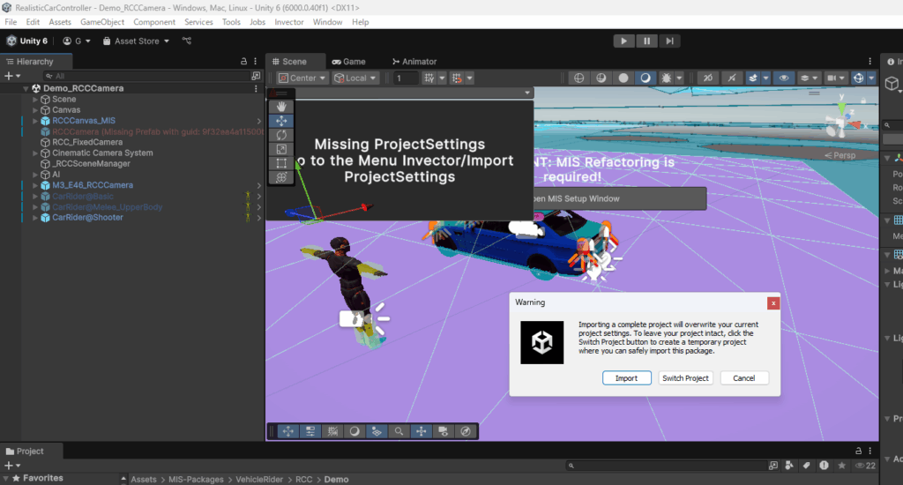903x485 pixels.
Task: Select the Scale tool in scene
Action: tap(281, 149)
